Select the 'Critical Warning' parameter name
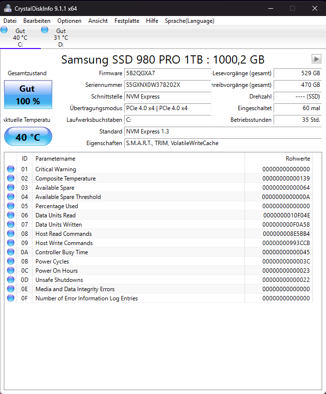 pyautogui.click(x=56, y=169)
